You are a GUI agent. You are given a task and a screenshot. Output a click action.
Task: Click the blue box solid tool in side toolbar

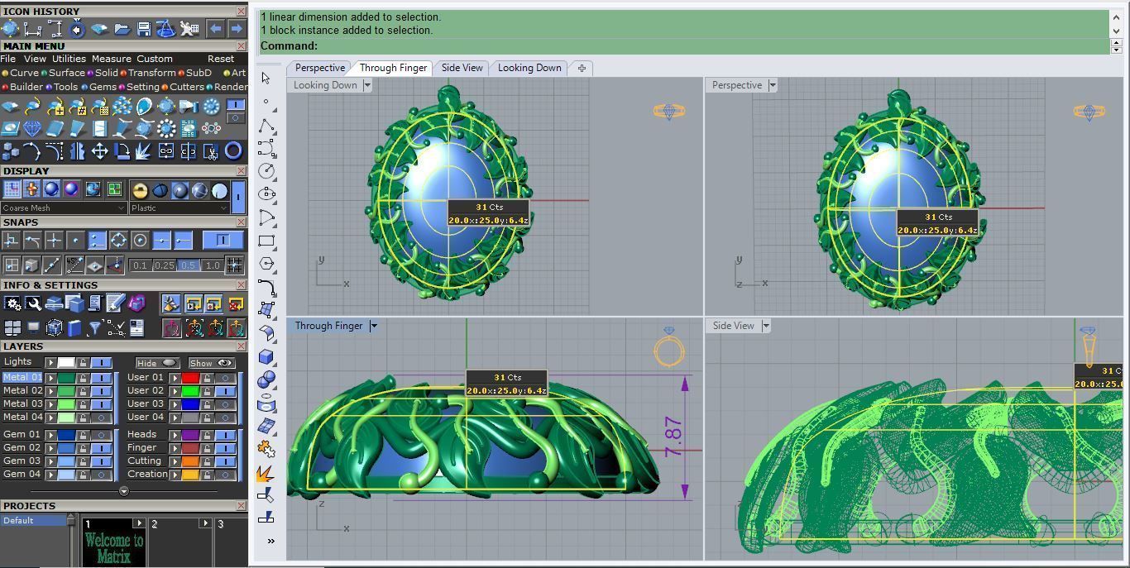(x=266, y=356)
